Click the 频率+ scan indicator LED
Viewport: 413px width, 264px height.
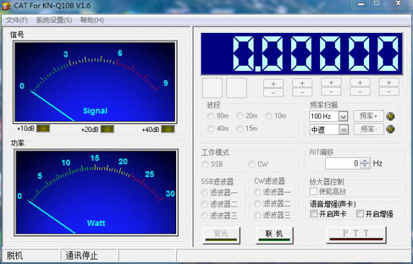(390, 116)
